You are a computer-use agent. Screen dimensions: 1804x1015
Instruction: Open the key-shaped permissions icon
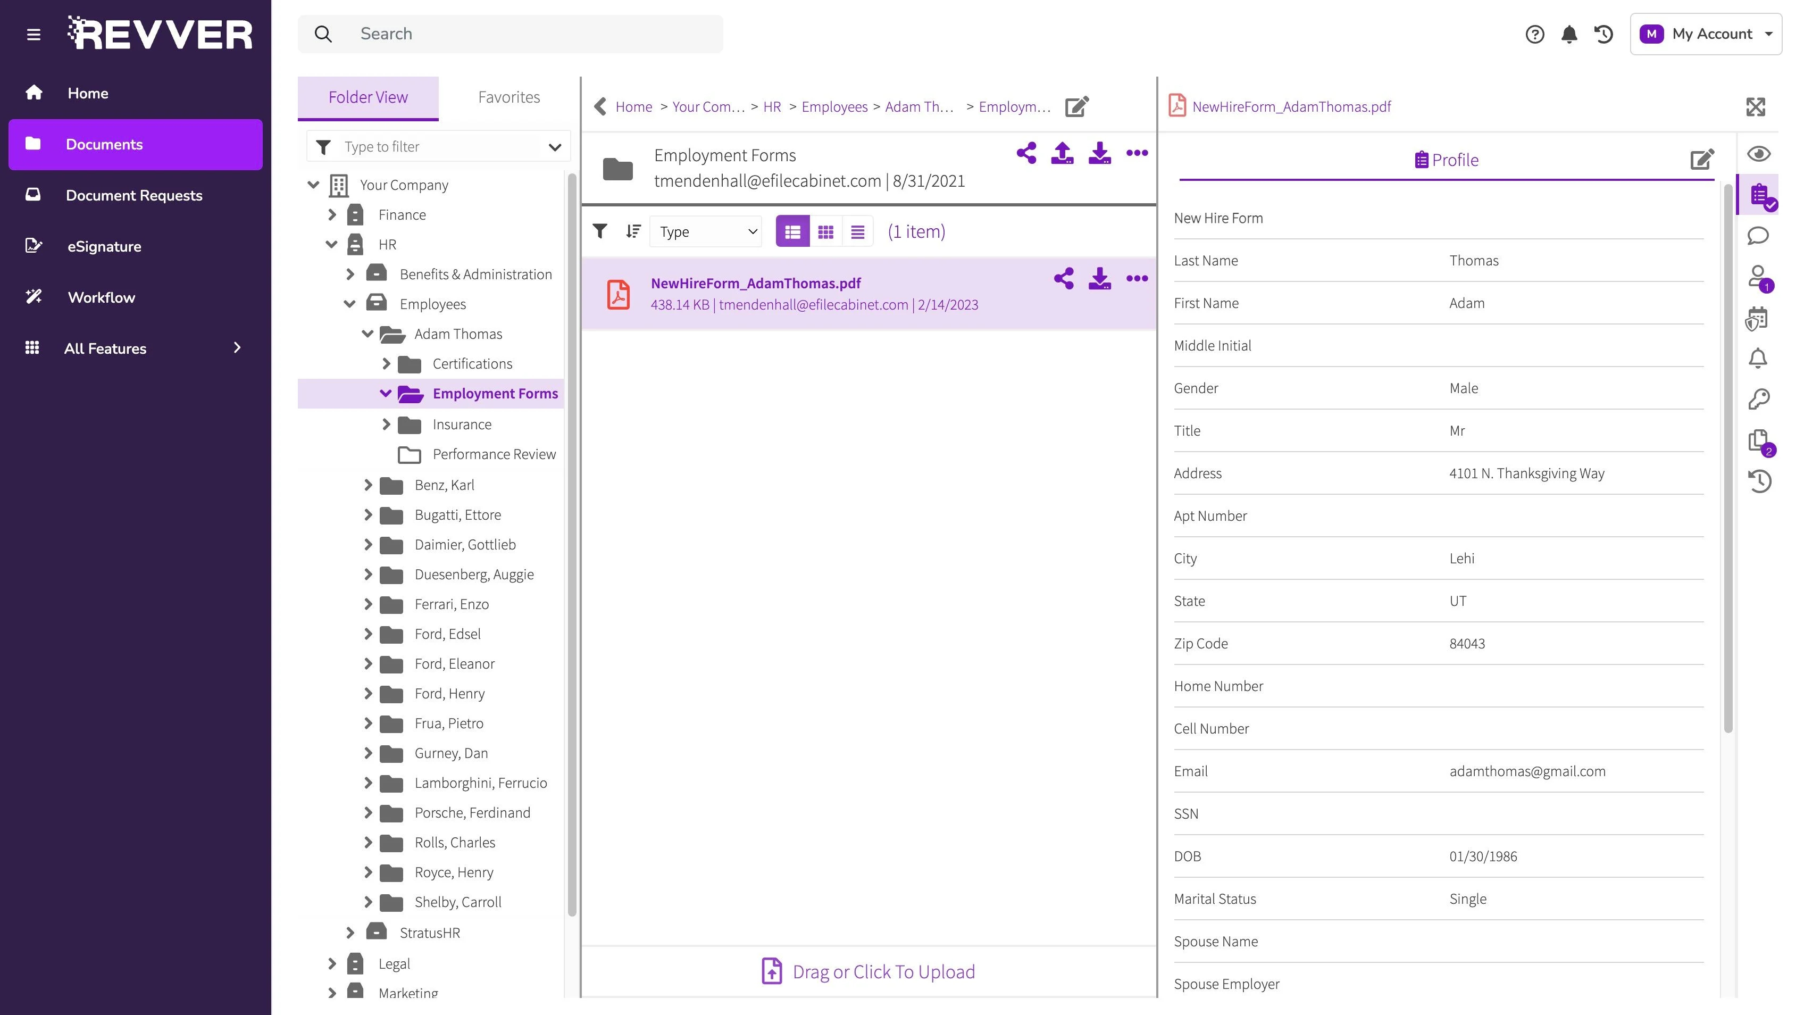coord(1758,400)
